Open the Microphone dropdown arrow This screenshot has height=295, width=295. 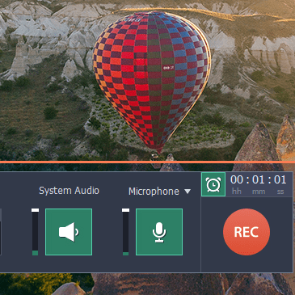pyautogui.click(x=188, y=192)
